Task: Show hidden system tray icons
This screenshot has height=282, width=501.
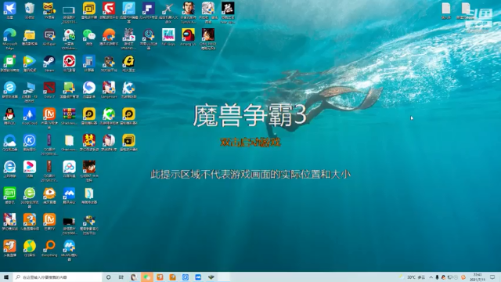Action: [x=431, y=277]
